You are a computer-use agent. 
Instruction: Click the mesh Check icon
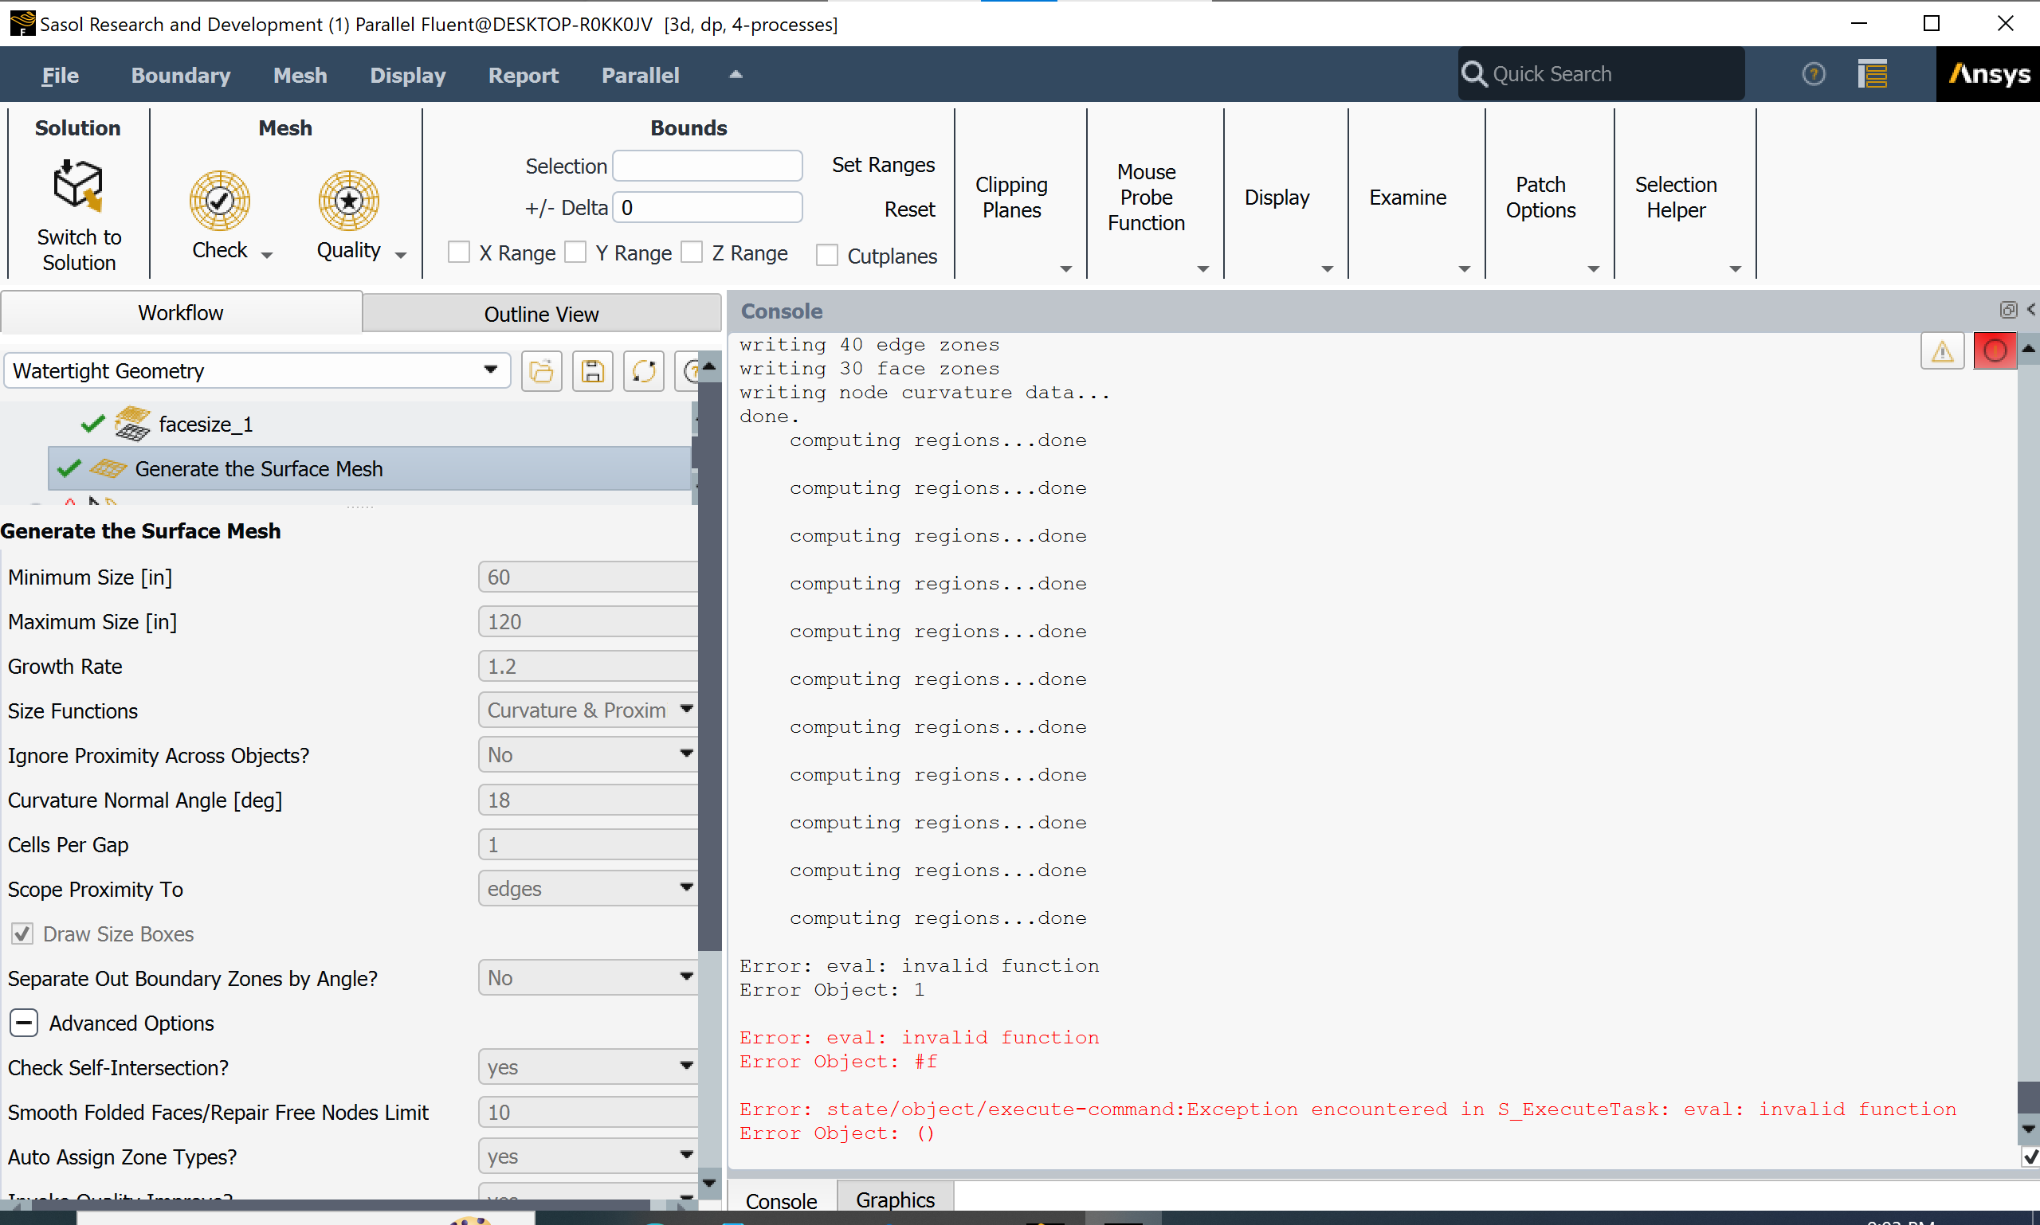[220, 201]
